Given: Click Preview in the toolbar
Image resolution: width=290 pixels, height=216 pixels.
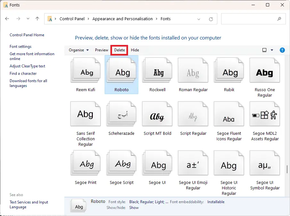Looking at the screenshot, I should [101, 50].
